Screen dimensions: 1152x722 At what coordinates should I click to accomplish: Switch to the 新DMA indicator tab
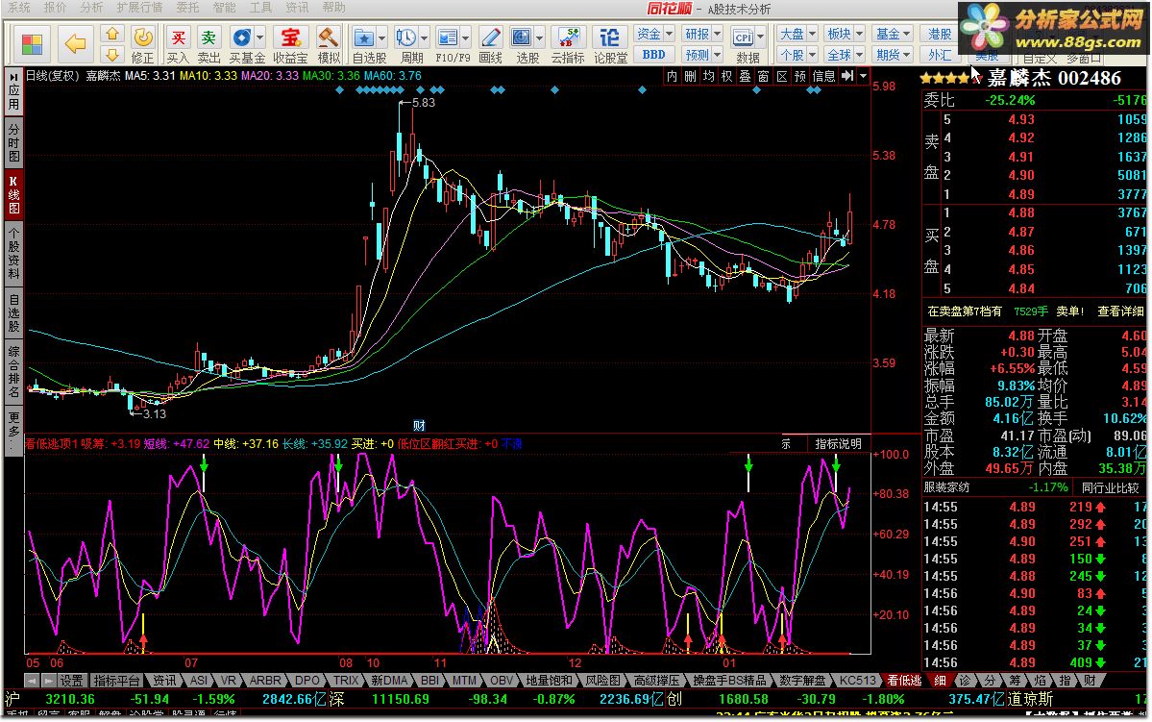click(389, 680)
